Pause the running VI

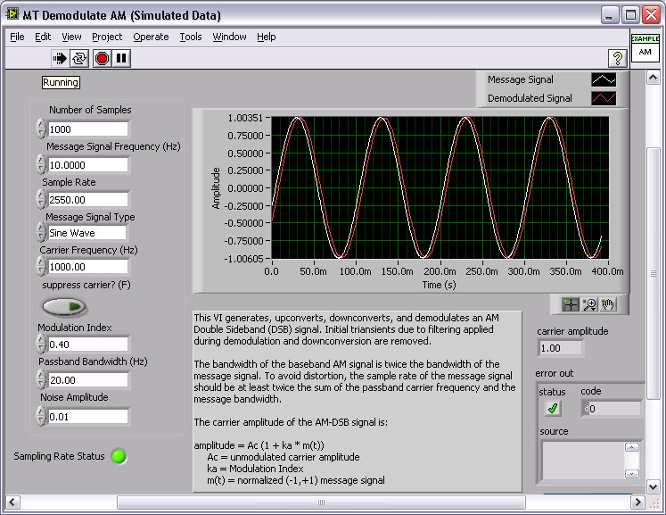[121, 58]
